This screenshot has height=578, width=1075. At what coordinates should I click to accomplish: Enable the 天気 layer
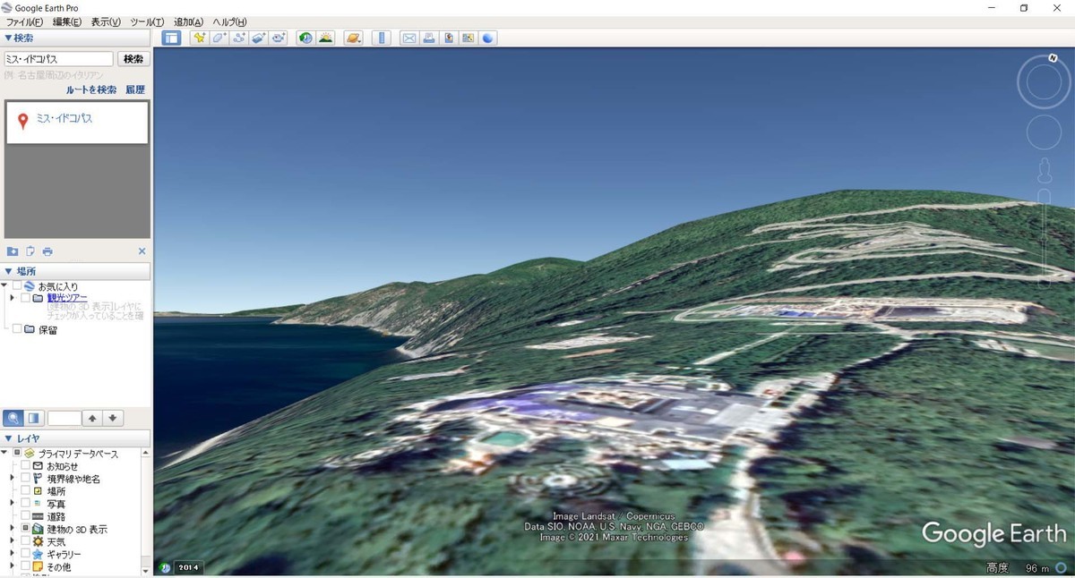click(25, 541)
